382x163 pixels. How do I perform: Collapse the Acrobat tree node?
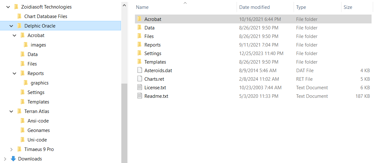pyautogui.click(x=15, y=35)
